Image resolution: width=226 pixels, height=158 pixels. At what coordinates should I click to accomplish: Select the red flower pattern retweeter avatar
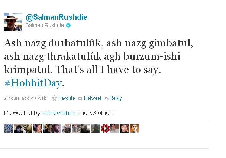tap(105, 128)
